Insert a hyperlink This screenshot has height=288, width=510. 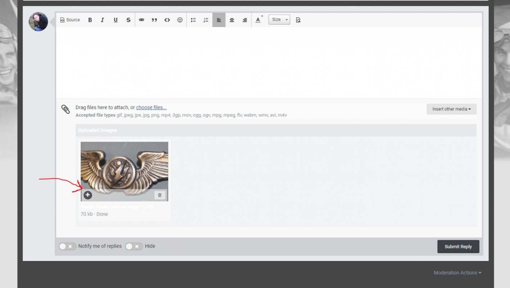tap(141, 20)
